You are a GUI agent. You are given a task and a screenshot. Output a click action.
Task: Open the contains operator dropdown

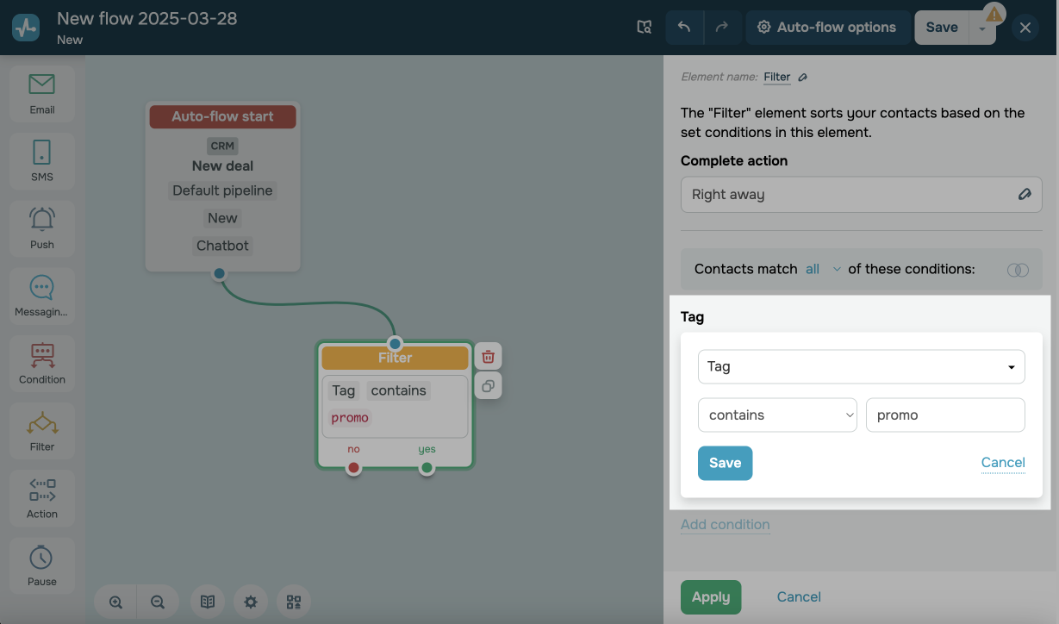coord(777,415)
